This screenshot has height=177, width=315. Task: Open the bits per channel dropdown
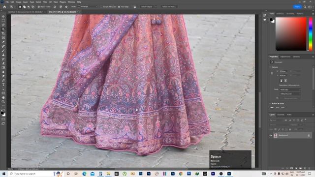290,94
